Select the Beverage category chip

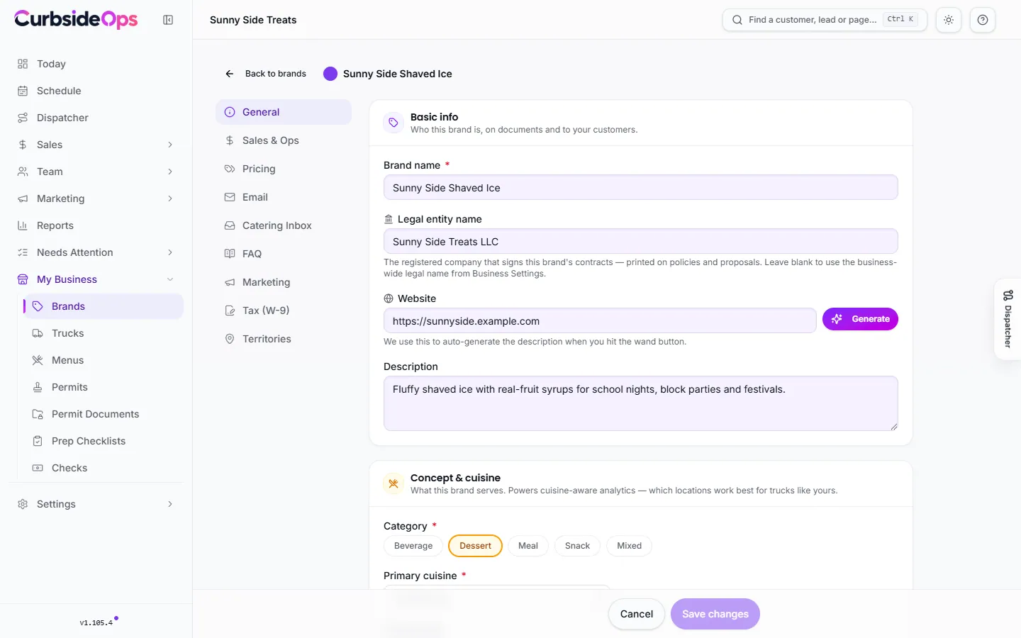[413, 546]
